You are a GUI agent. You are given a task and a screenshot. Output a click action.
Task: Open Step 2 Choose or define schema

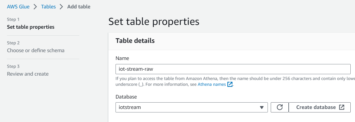click(36, 50)
